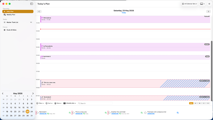Go to the next day arrow
Image resolution: width=213 pixels, height=120 pixels.
208,11
